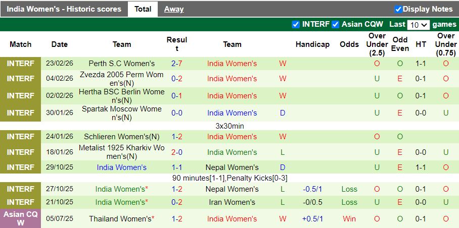Click the 2-0 score against Metalist Kharkiv
The image size is (459, 228).
coord(177,152)
